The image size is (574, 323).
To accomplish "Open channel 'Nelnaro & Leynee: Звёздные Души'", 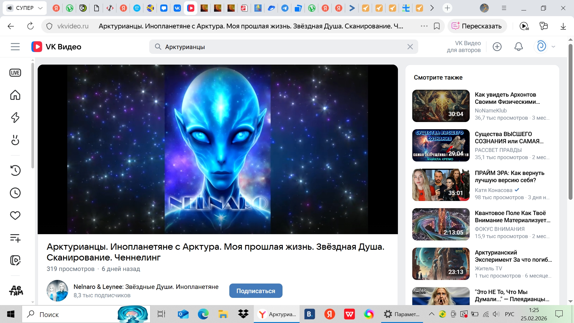I will tap(146, 287).
